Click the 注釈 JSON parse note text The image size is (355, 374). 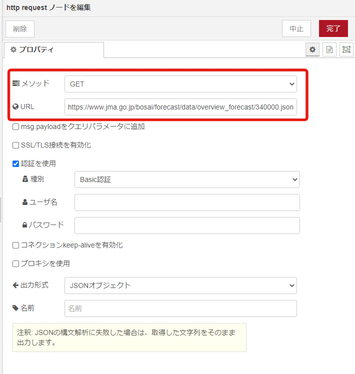pos(126,337)
